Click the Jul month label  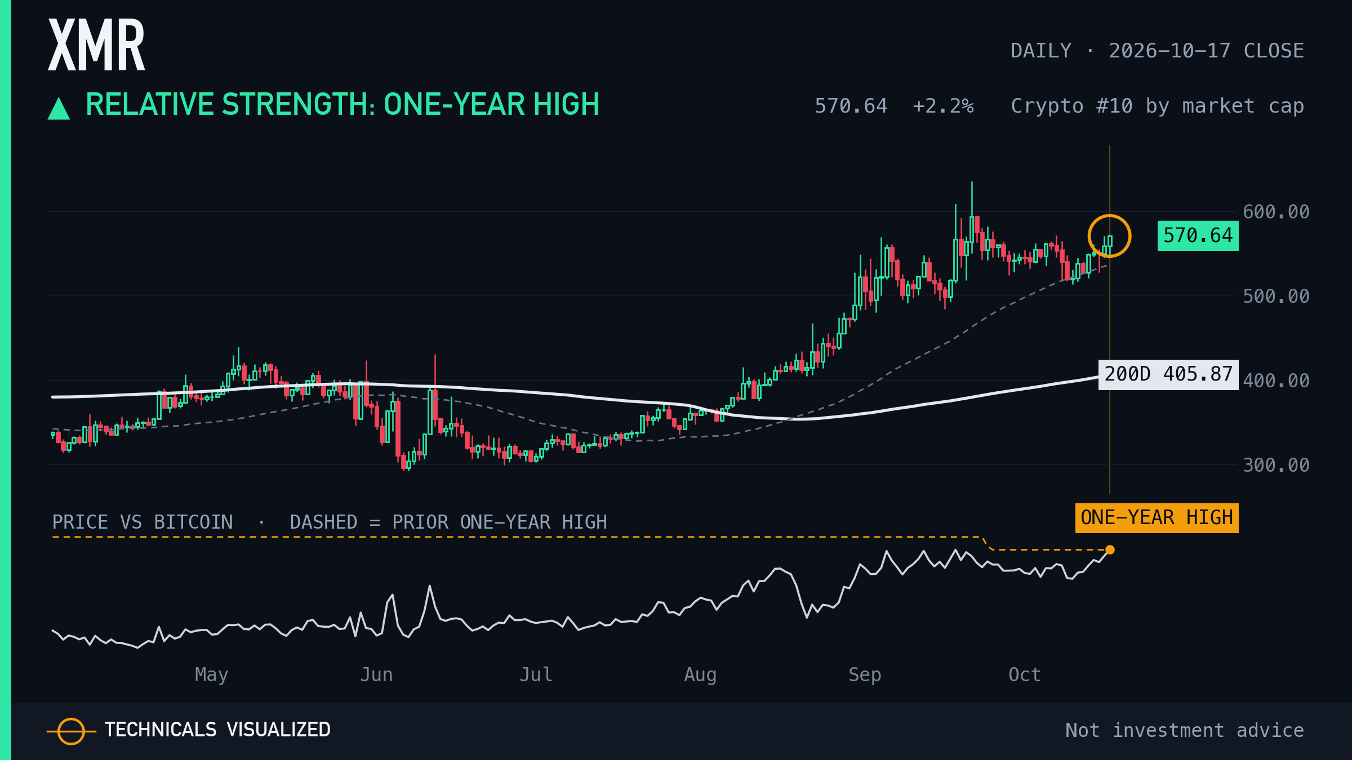[536, 674]
